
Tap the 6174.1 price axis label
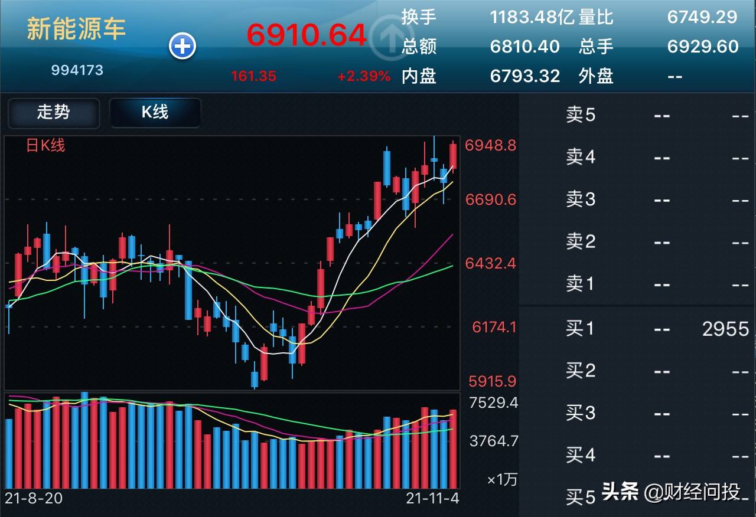[494, 326]
